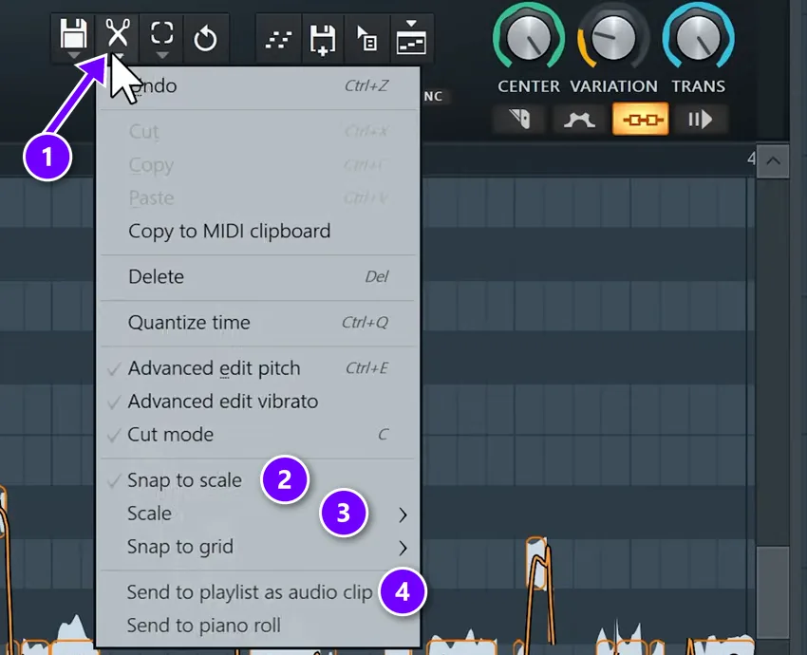Choose Copy to MIDI clipboard

257,231
